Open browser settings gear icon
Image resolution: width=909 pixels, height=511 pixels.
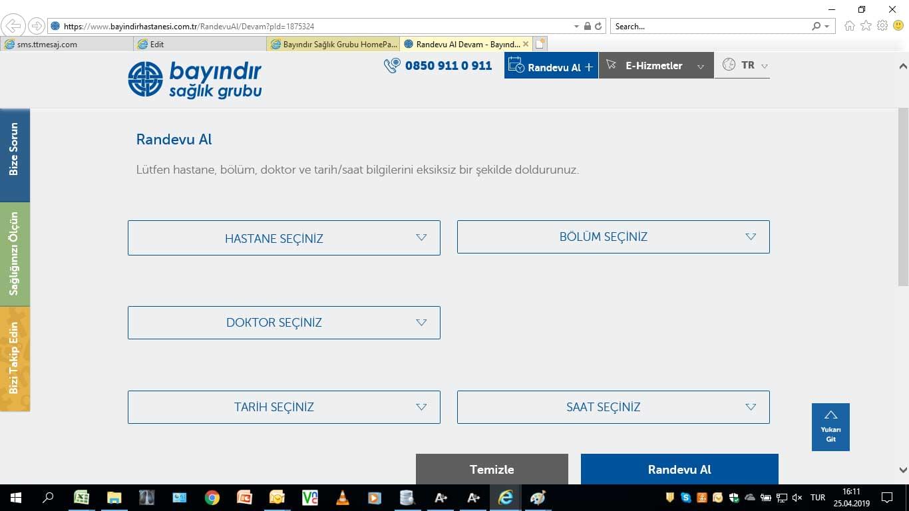click(882, 26)
